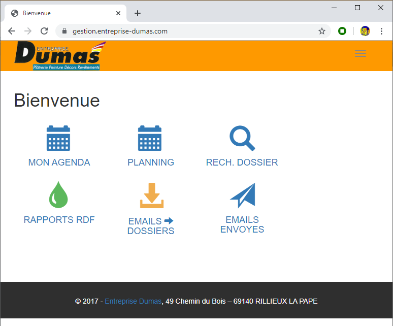This screenshot has height=326, width=394.
Task: Select the Bienvenue browser tab
Action: point(61,13)
